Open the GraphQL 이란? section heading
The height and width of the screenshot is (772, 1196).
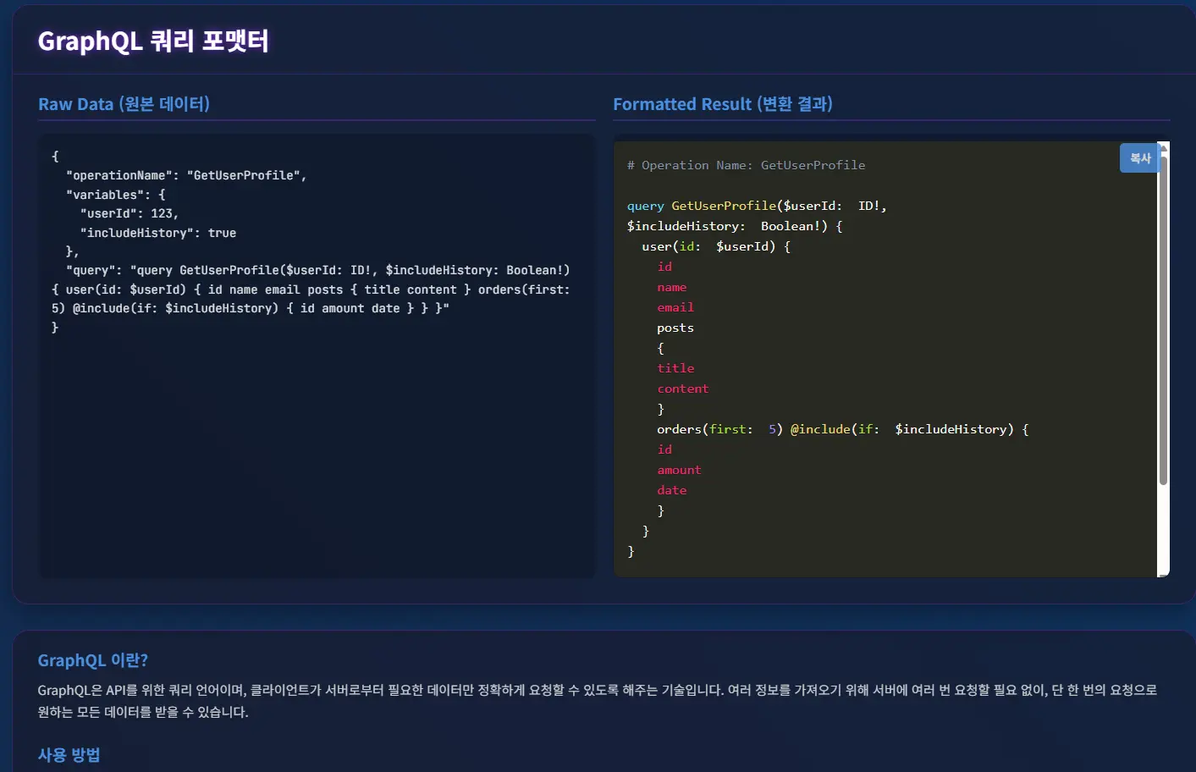pos(91,659)
